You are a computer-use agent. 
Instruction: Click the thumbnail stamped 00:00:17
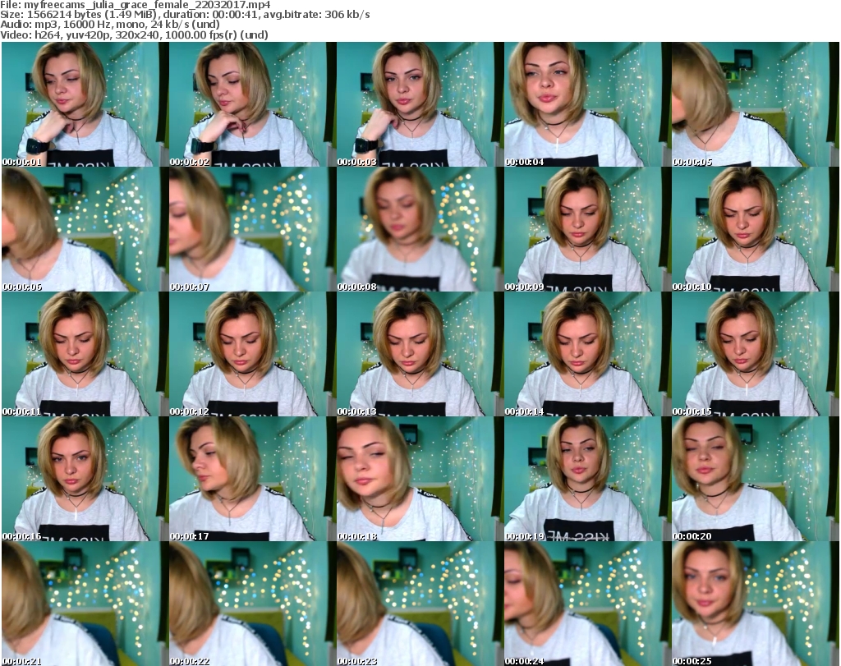pyautogui.click(x=253, y=479)
